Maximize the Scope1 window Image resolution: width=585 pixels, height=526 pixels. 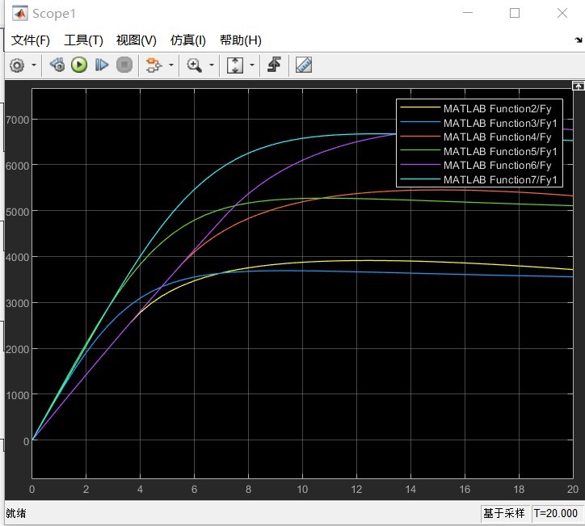click(515, 13)
